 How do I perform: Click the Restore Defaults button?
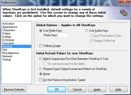(14, 89)
